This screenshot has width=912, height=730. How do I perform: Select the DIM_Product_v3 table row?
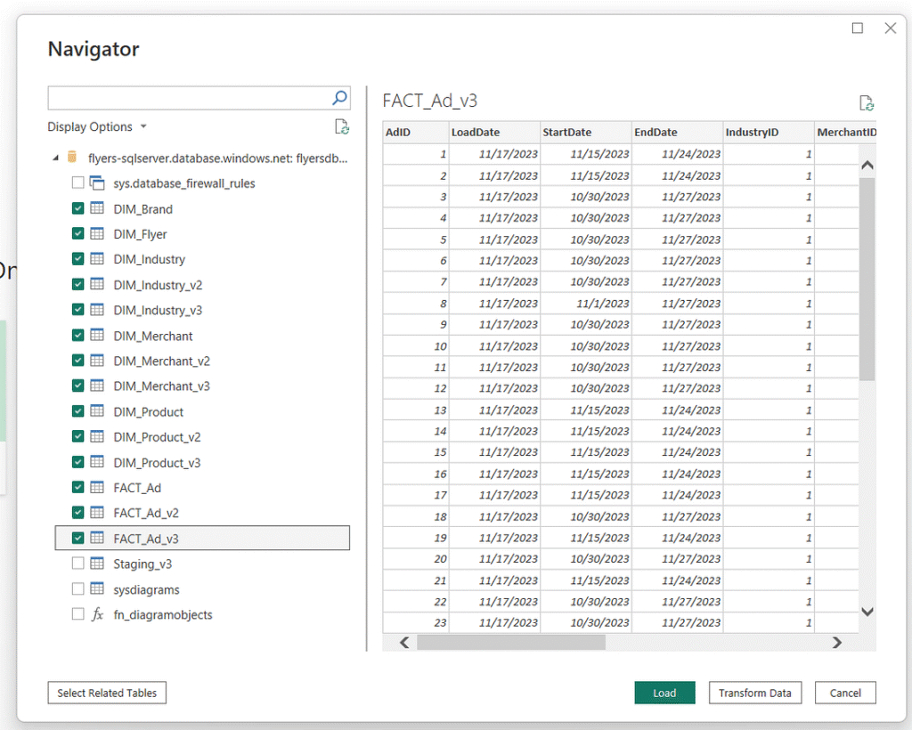click(202, 463)
